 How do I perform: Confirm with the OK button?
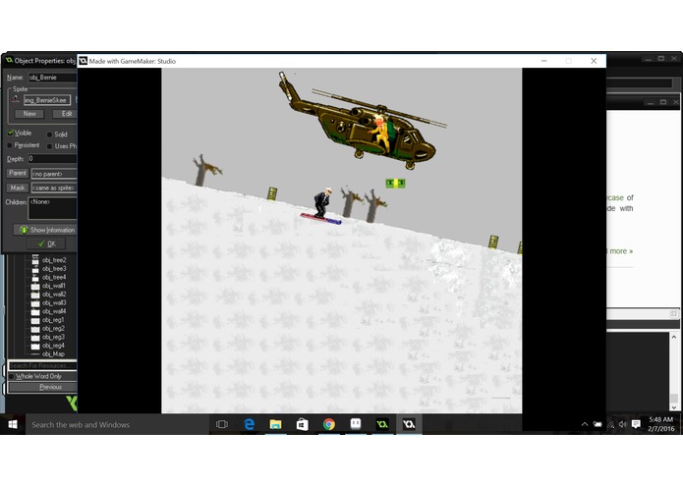pos(46,243)
